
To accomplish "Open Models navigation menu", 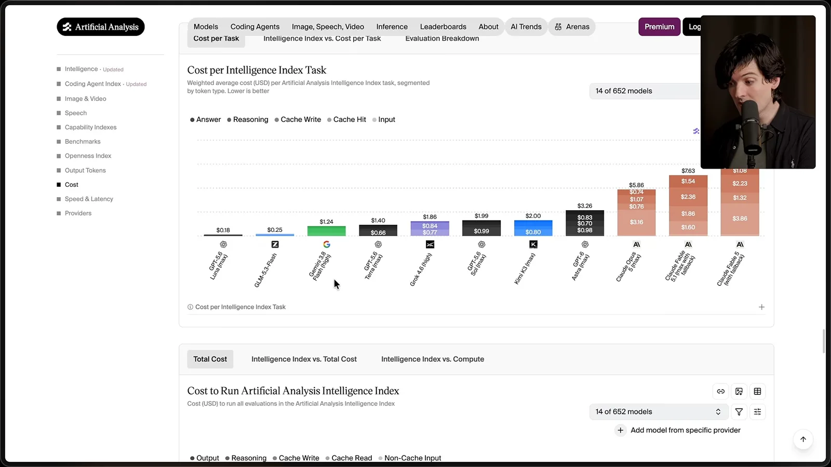I will [206, 27].
